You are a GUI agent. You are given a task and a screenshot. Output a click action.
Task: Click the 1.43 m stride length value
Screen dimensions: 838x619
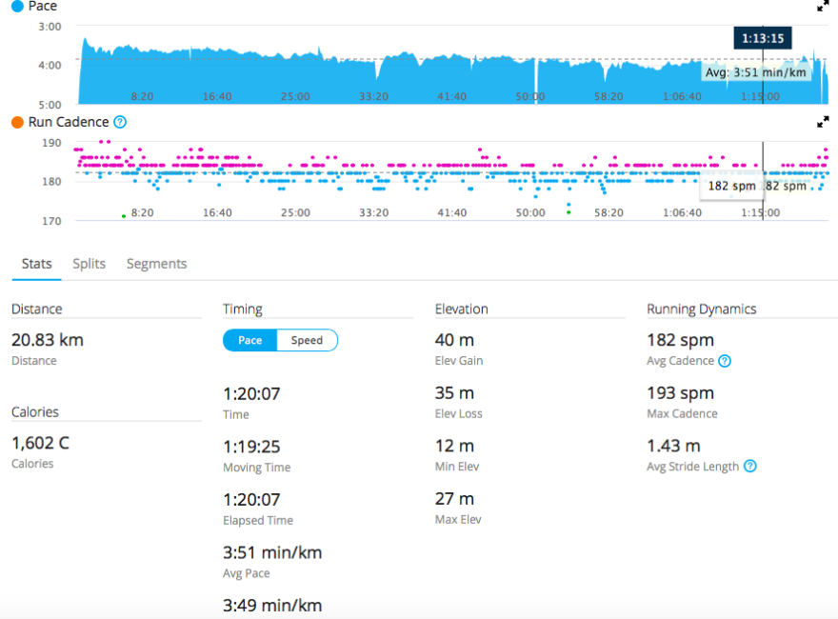(673, 446)
